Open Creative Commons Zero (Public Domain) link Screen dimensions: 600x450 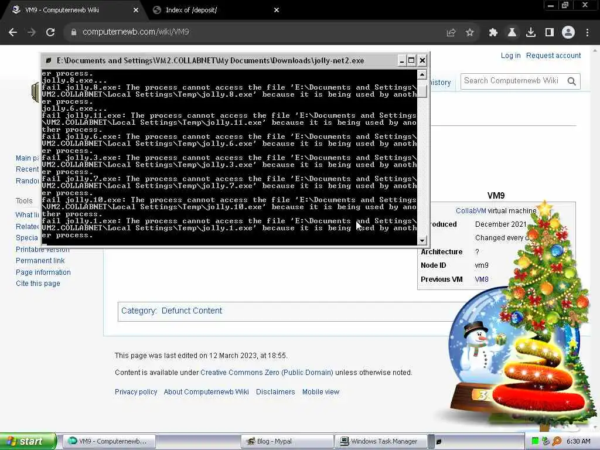tap(267, 373)
